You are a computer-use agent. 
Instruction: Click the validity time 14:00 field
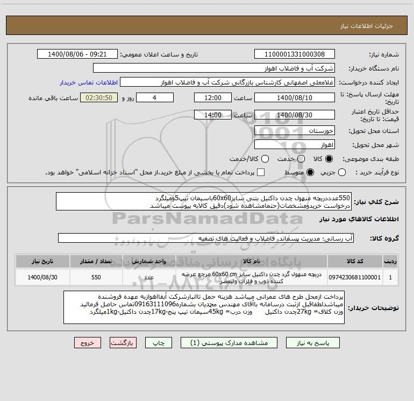click(x=213, y=115)
